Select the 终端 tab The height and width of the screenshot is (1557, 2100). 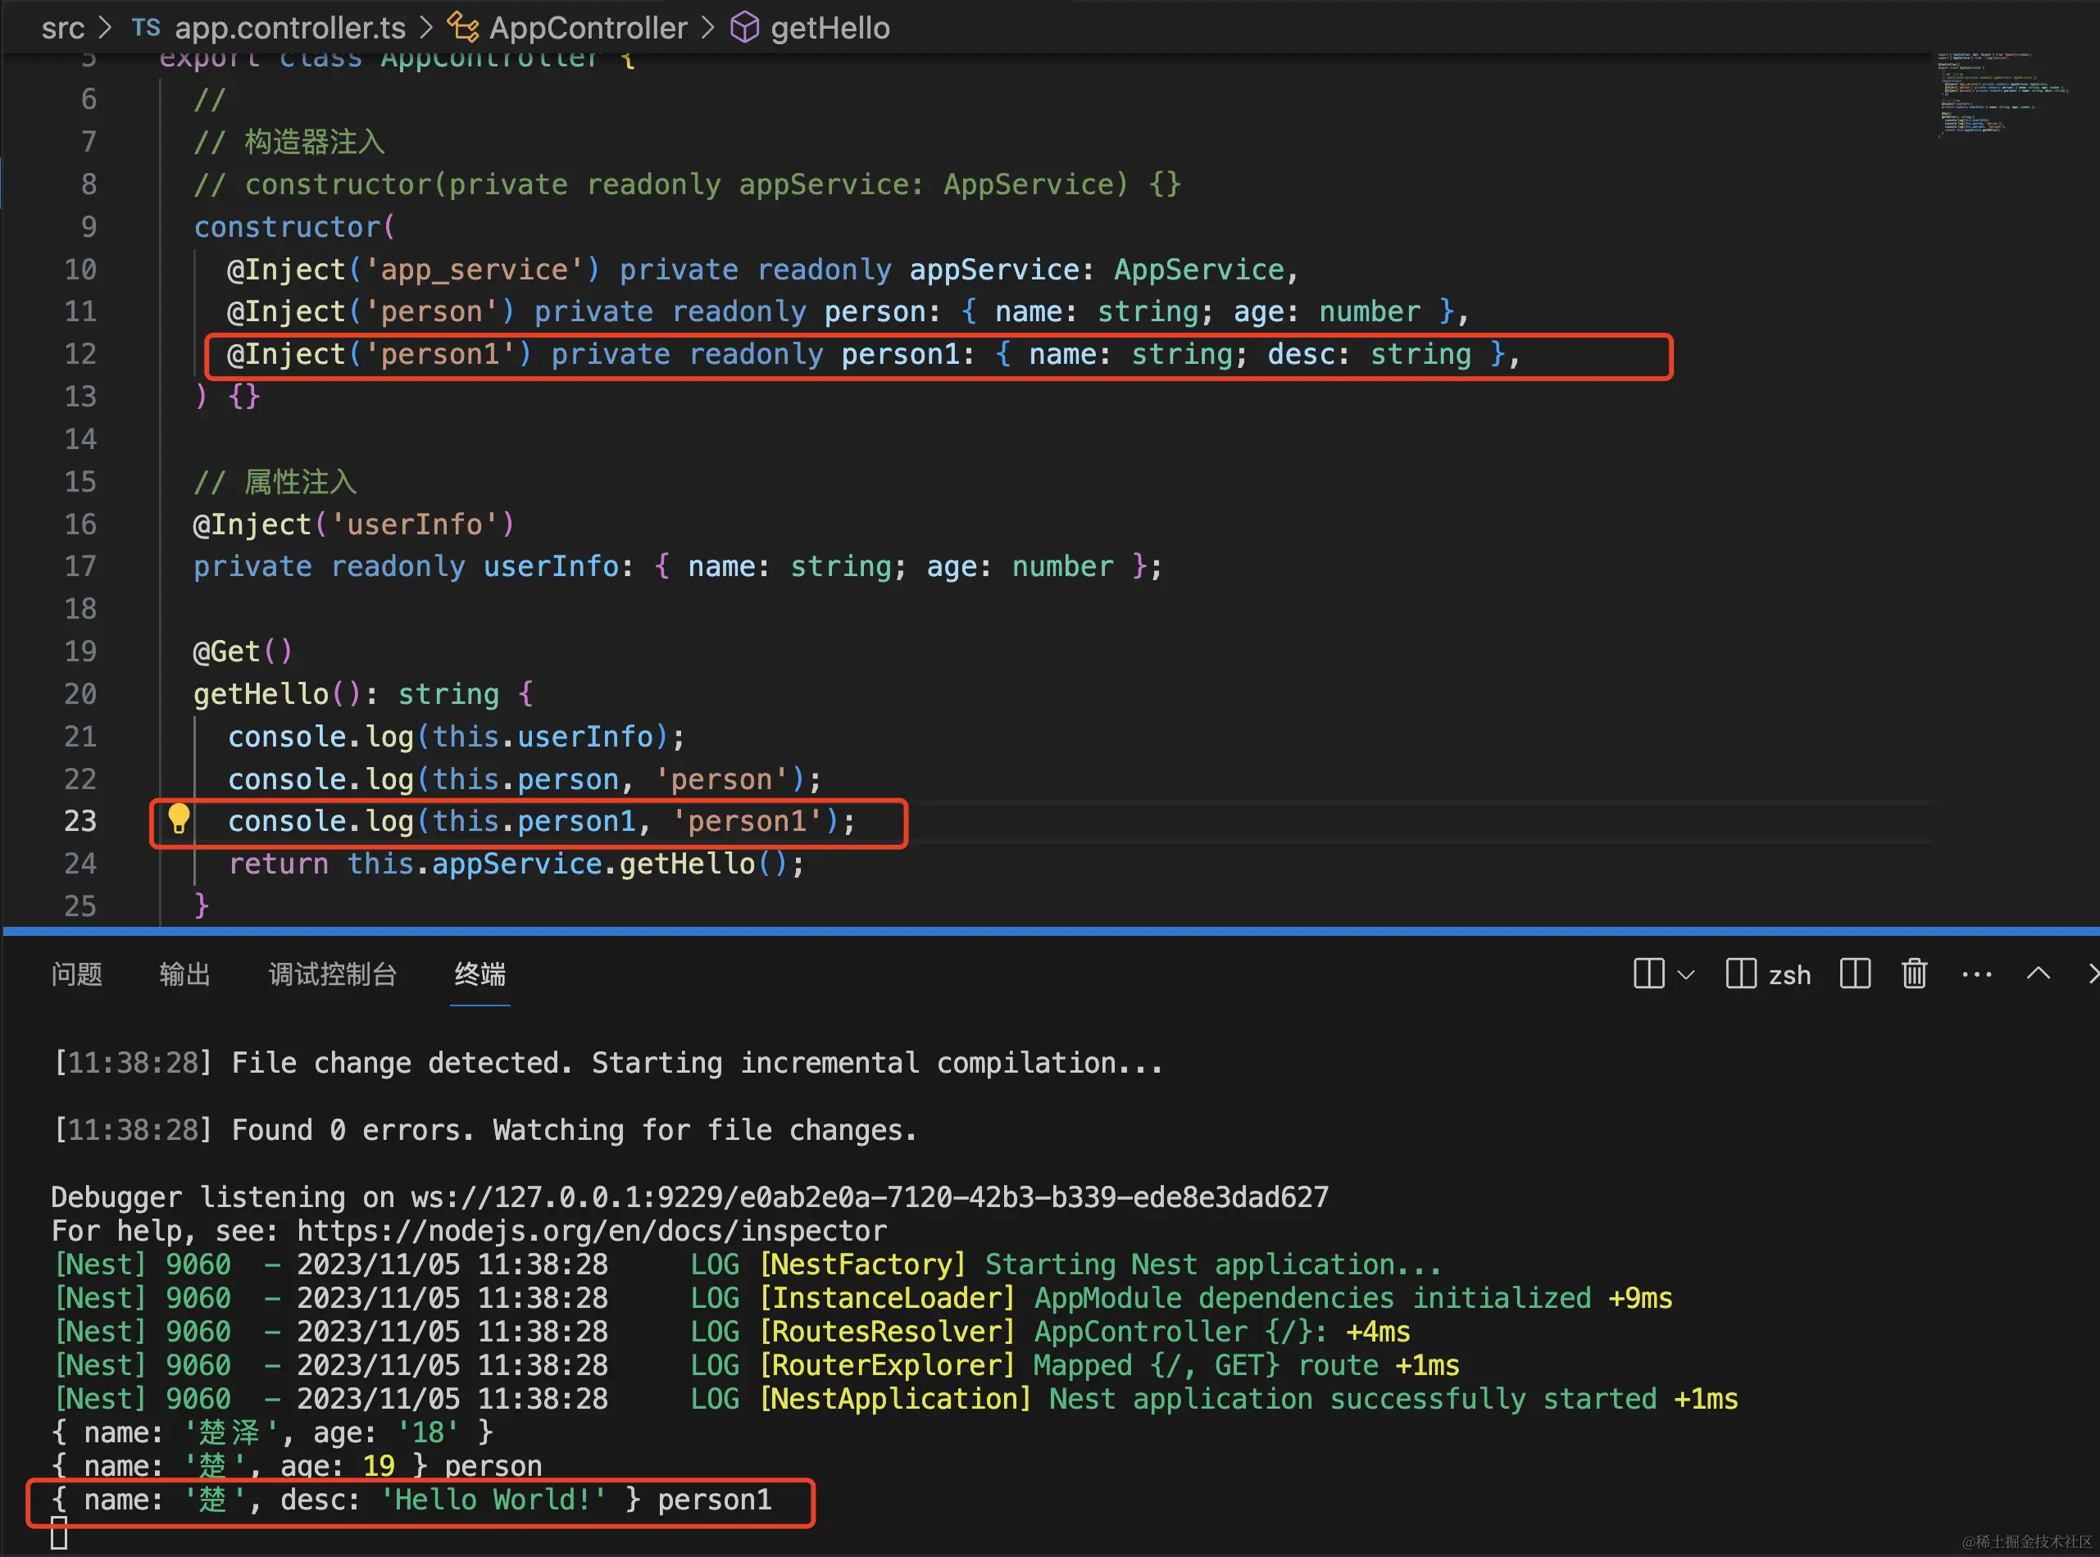pyautogui.click(x=480, y=974)
